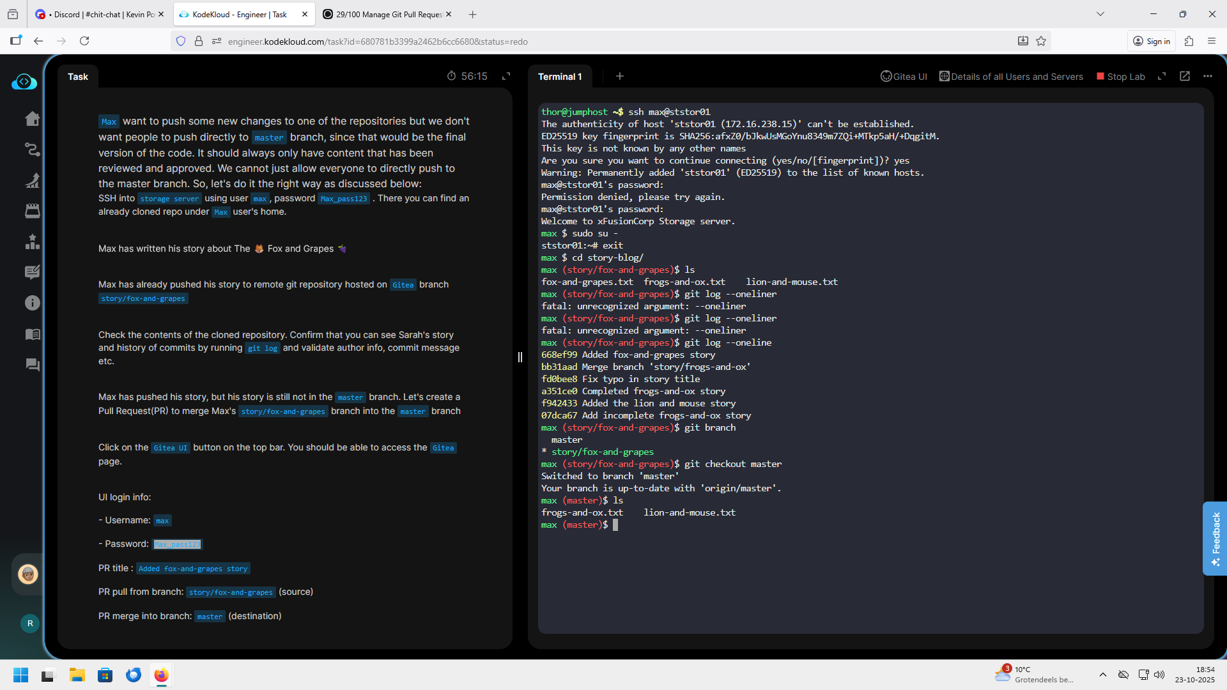Expand the Task panel to fullscreen
This screenshot has height=690, width=1227.
[x=506, y=77]
